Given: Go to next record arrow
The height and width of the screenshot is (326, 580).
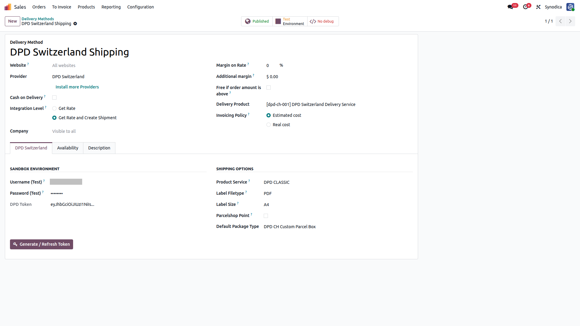Looking at the screenshot, I should (x=570, y=21).
